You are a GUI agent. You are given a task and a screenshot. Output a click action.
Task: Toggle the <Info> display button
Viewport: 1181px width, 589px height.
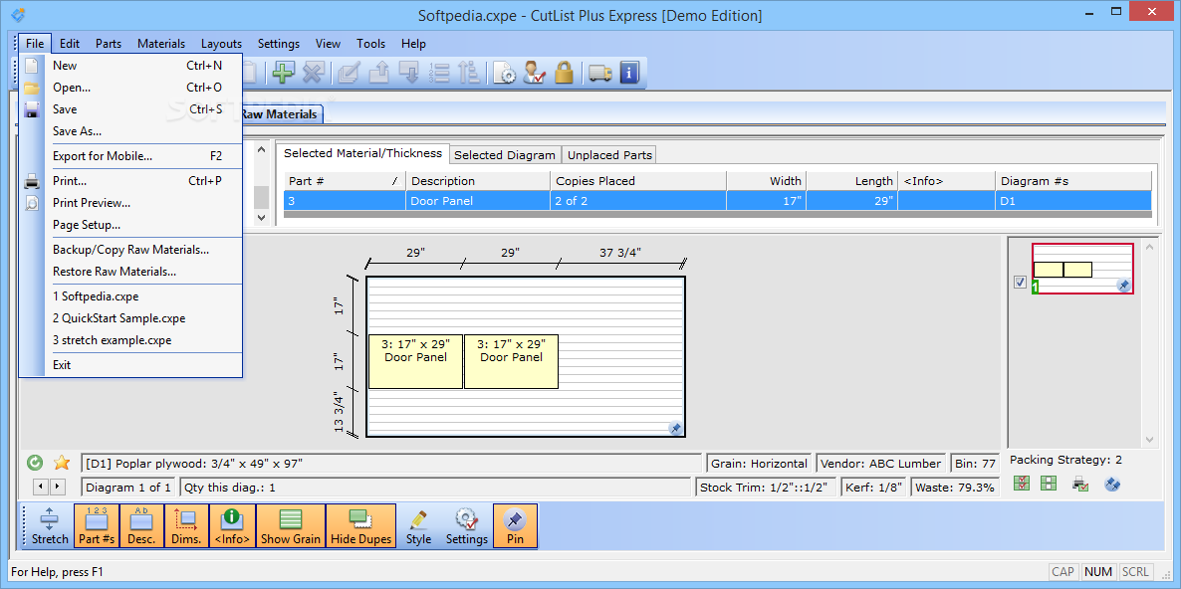pyautogui.click(x=232, y=525)
